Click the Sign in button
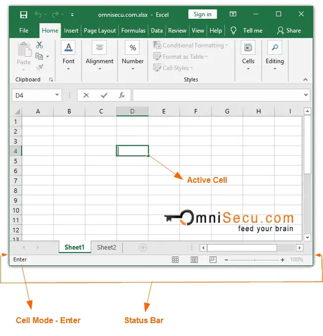Viewport: 323px width, 336px height. pos(202,14)
